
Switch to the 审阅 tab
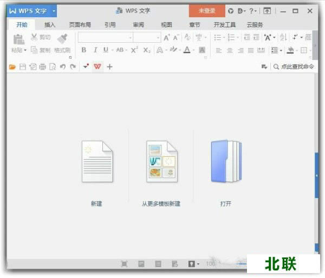[x=138, y=25]
